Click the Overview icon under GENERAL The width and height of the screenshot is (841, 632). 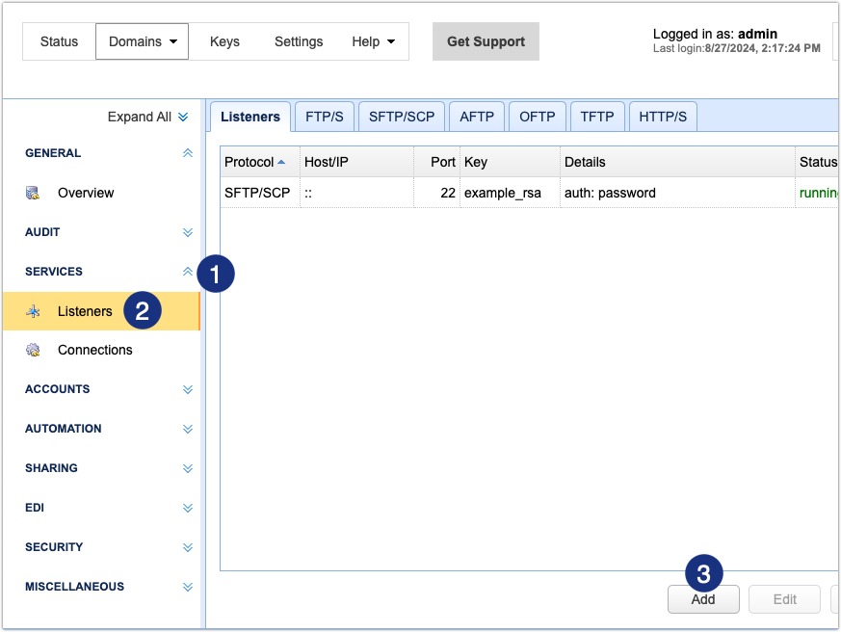pyautogui.click(x=31, y=193)
